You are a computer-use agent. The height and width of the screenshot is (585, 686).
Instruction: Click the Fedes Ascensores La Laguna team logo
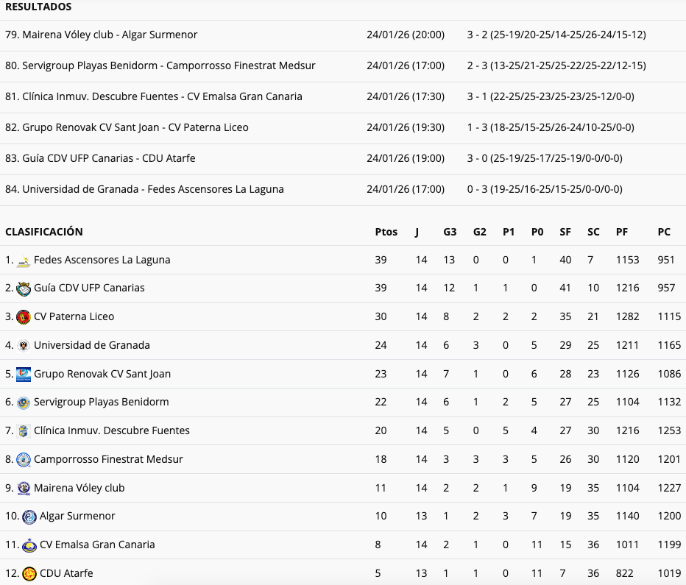pyautogui.click(x=24, y=260)
